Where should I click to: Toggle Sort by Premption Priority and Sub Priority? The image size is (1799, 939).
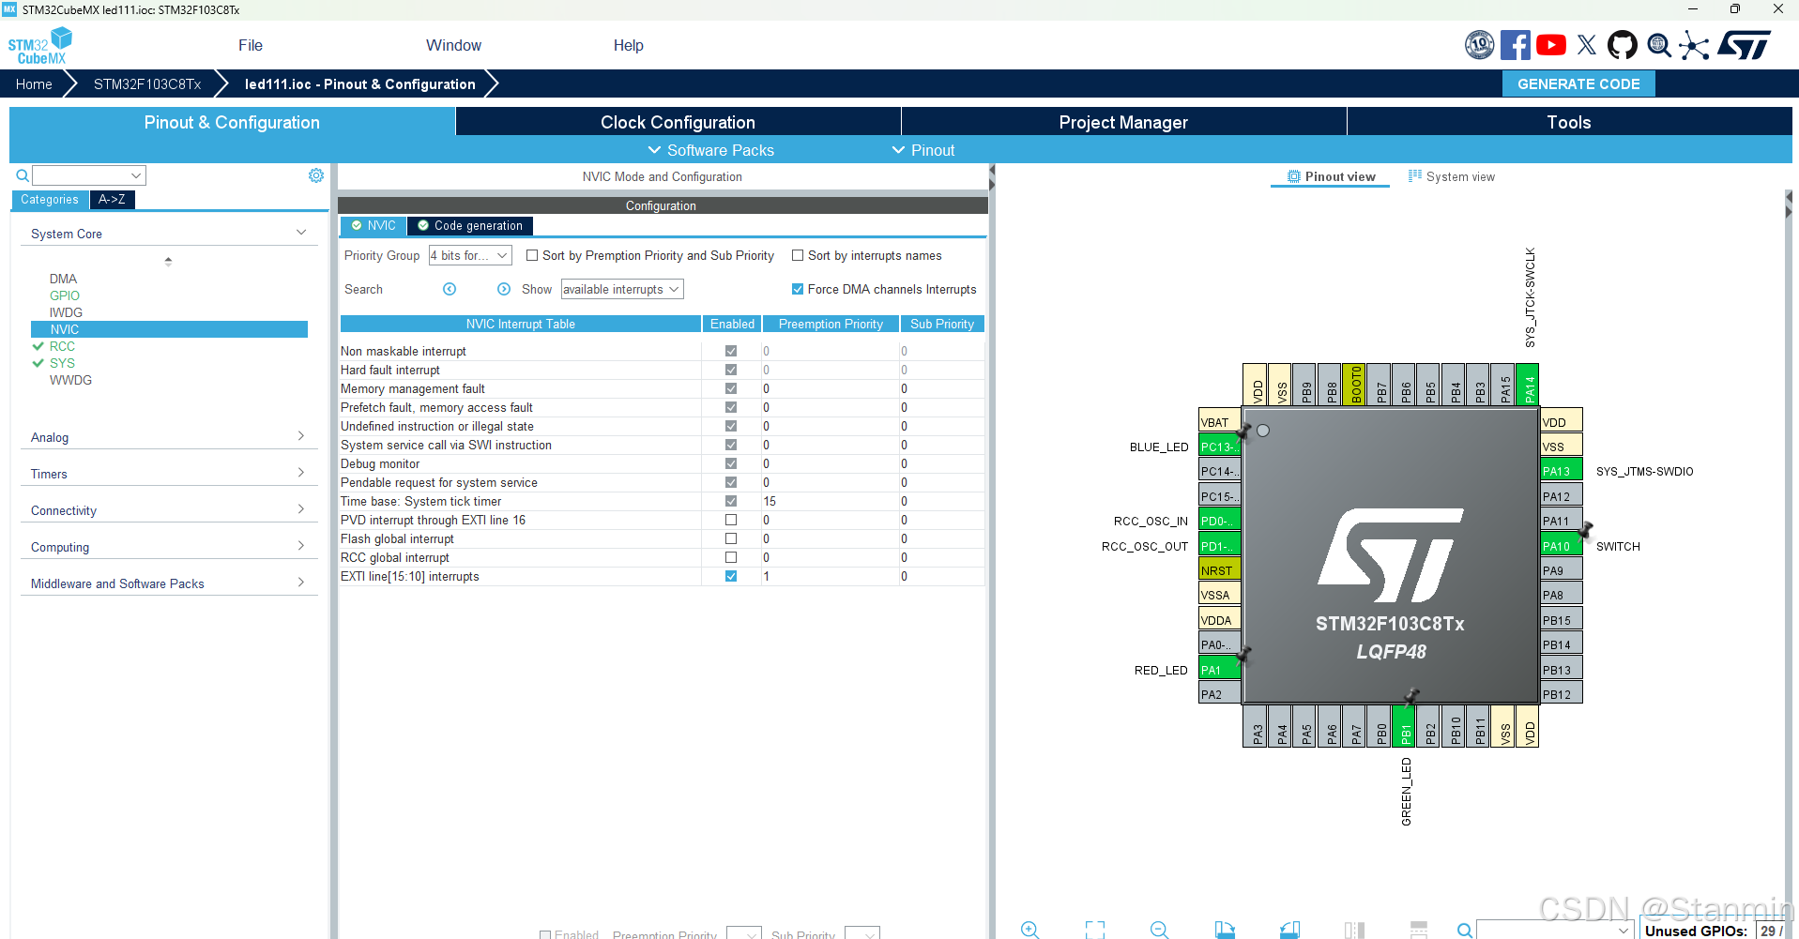pos(532,255)
